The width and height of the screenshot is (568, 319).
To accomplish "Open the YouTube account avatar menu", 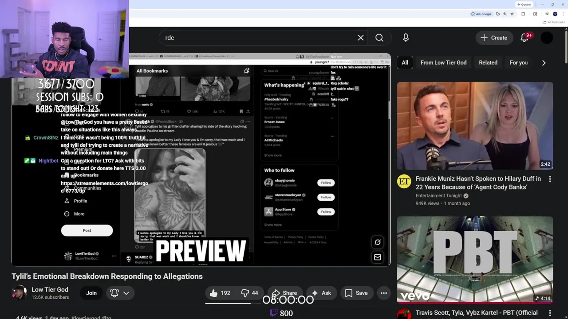I will tap(547, 38).
